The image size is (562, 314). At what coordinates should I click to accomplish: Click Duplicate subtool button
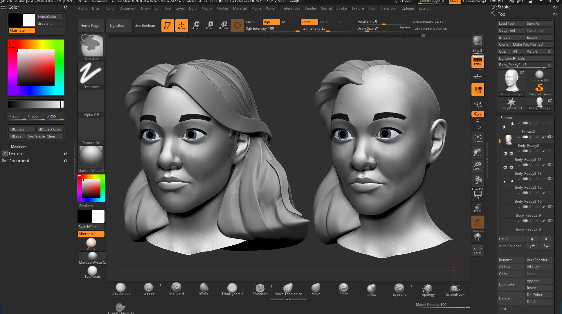511,284
